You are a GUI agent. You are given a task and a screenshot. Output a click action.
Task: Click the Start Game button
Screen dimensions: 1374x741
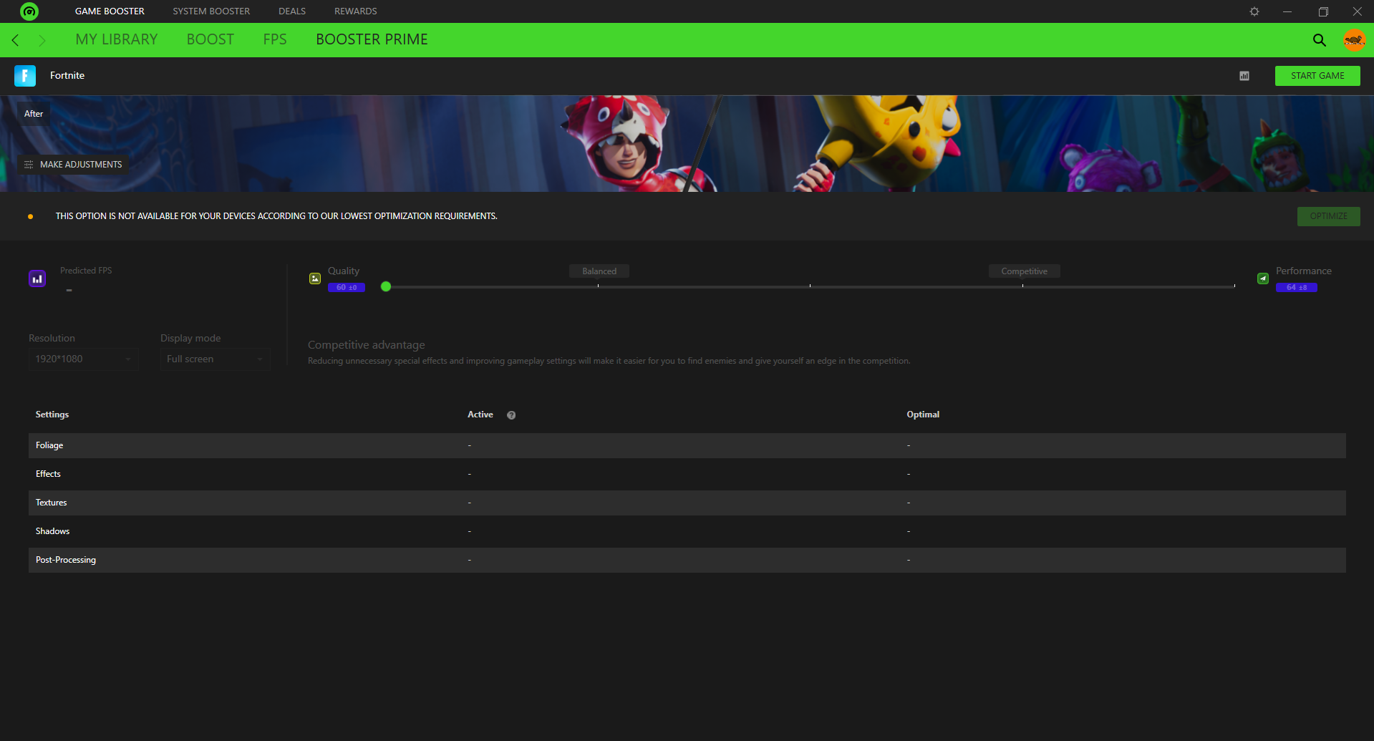click(x=1317, y=76)
